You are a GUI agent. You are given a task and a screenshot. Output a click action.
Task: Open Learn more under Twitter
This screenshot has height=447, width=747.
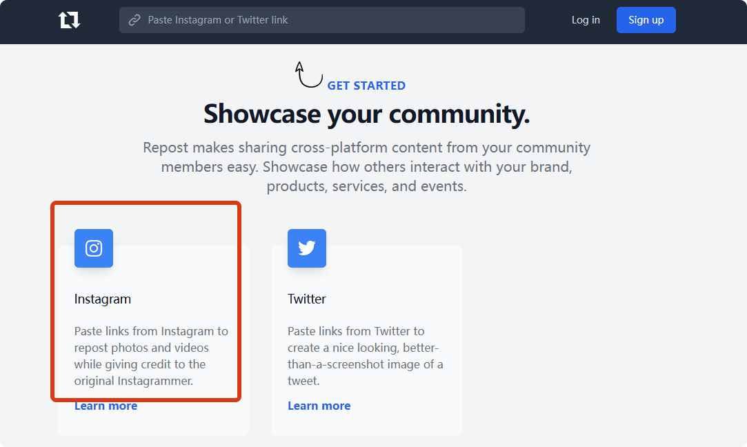point(319,406)
